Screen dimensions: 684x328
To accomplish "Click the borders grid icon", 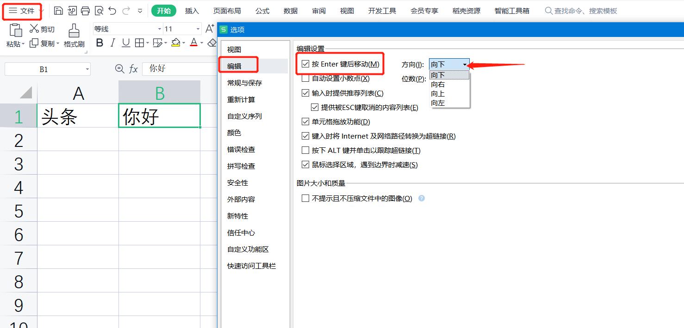I will click(140, 43).
